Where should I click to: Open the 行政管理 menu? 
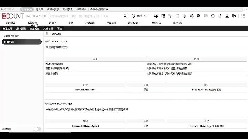pos(111,23)
